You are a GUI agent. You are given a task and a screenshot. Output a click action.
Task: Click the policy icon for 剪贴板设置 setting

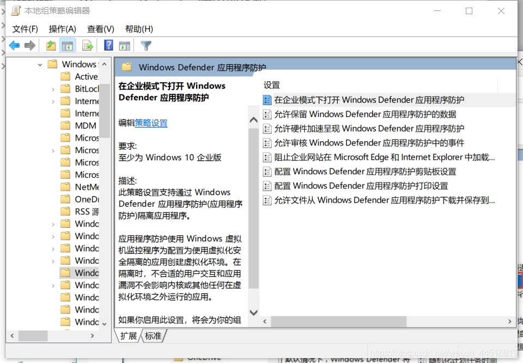pos(267,172)
